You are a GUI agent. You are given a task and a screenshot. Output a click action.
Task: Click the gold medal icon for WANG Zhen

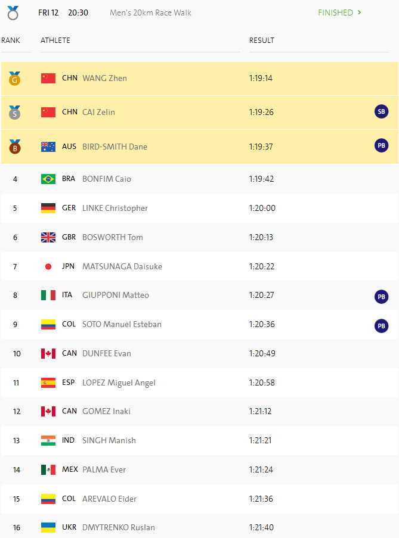[x=14, y=78]
